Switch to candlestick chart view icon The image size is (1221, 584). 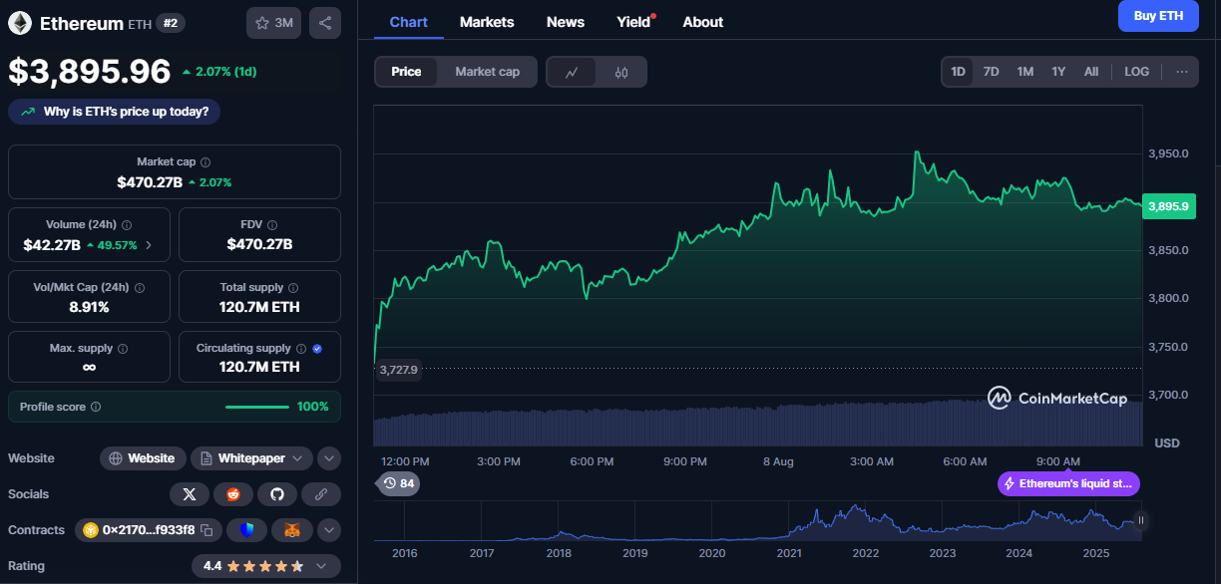pyautogui.click(x=621, y=72)
